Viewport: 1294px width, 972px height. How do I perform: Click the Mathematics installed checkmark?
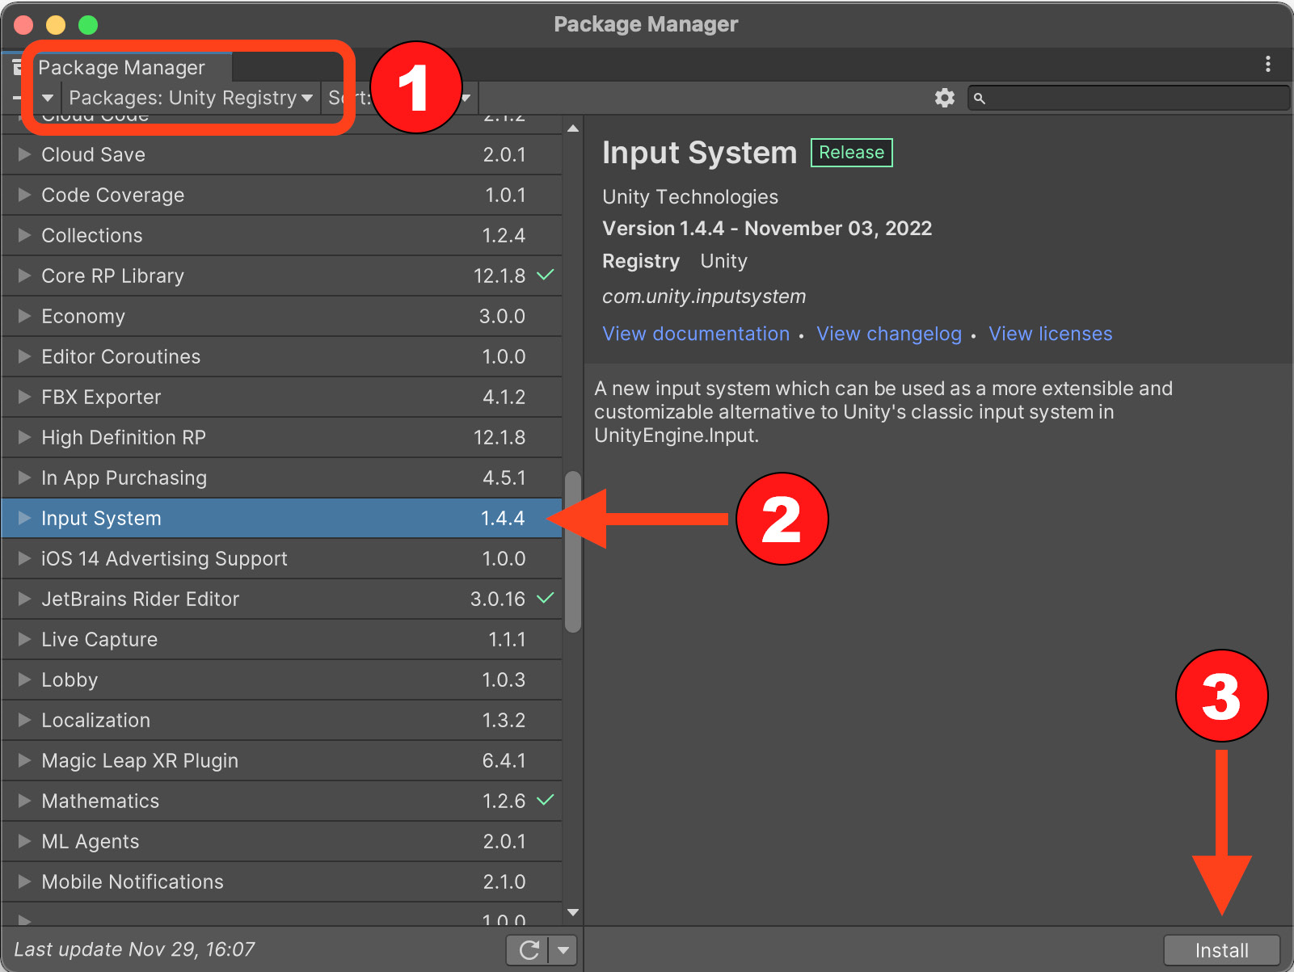[546, 800]
